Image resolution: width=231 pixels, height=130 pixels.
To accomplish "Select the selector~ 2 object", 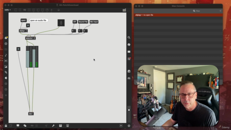I will [30, 38].
